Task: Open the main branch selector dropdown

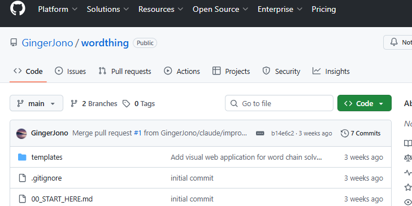Action: (x=37, y=103)
